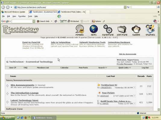Open the New Posts link
161x120 pixels.
(x=83, y=67)
